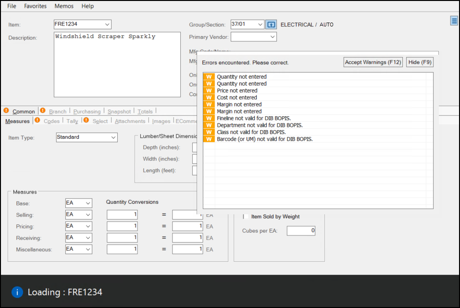The height and width of the screenshot is (308, 460).
Task: Open the blue hamburger menu icon
Action: (x=454, y=21)
